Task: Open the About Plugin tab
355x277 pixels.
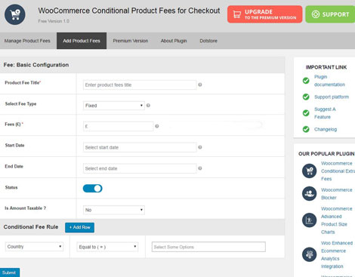Action: [174, 41]
